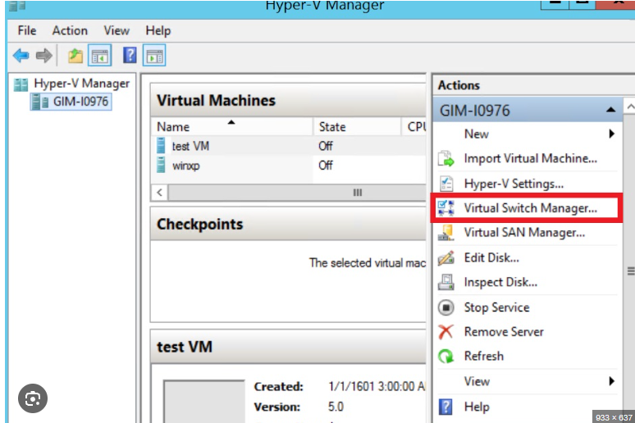Select GIM-I0976 server in the console tree

[80, 101]
